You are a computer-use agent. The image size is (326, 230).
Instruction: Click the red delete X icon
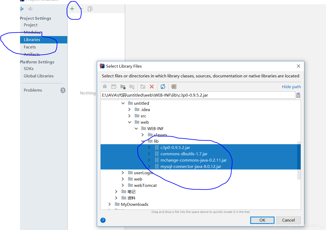[152, 86]
